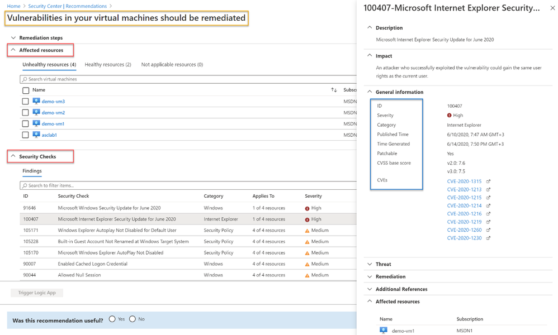Click the asclab1 virtual machine icon

pyautogui.click(x=36, y=135)
